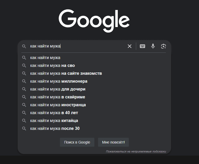Image resolution: width=199 pixels, height=164 pixels.
Task: Click magnifier icon beside 'миллионера' suggestion
Action: [x=24, y=81]
